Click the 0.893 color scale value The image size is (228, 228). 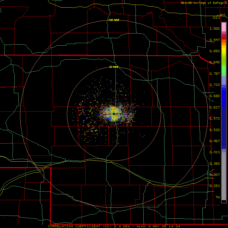click(x=215, y=51)
